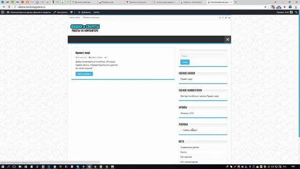The height and width of the screenshot is (169, 300).
Task: Click the 'РУС' language indicator in tray
Action: point(285,167)
